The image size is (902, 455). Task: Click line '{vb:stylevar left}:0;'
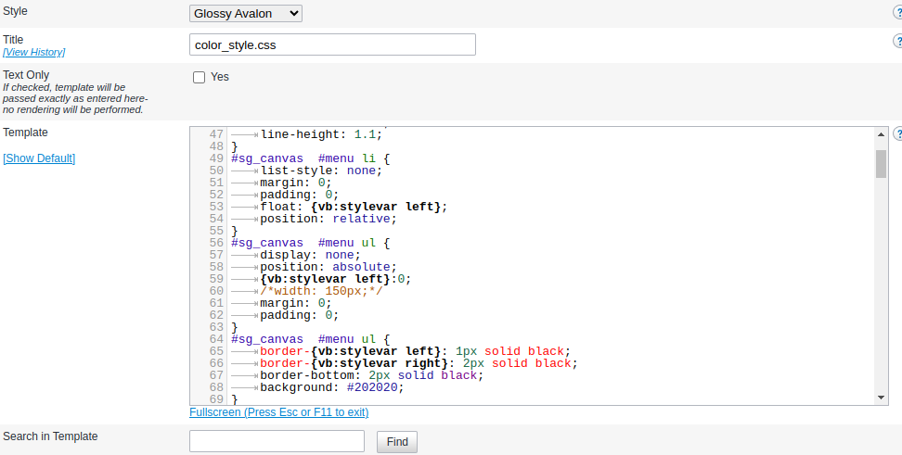(335, 279)
